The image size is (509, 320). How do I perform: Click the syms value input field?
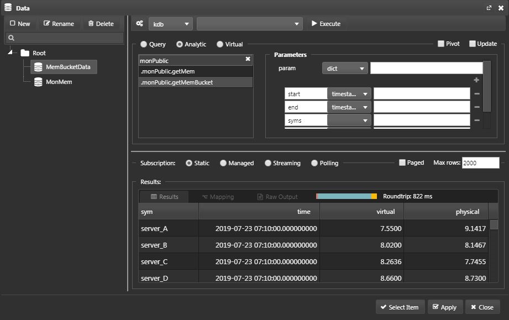pyautogui.click(x=422, y=120)
